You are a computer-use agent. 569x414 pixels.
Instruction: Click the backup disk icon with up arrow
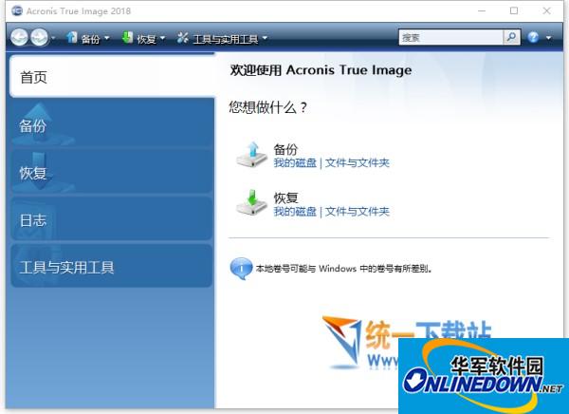252,155
